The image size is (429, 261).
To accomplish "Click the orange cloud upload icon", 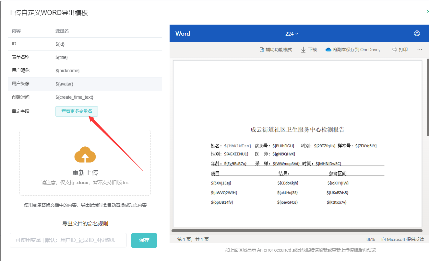I will (x=85, y=154).
